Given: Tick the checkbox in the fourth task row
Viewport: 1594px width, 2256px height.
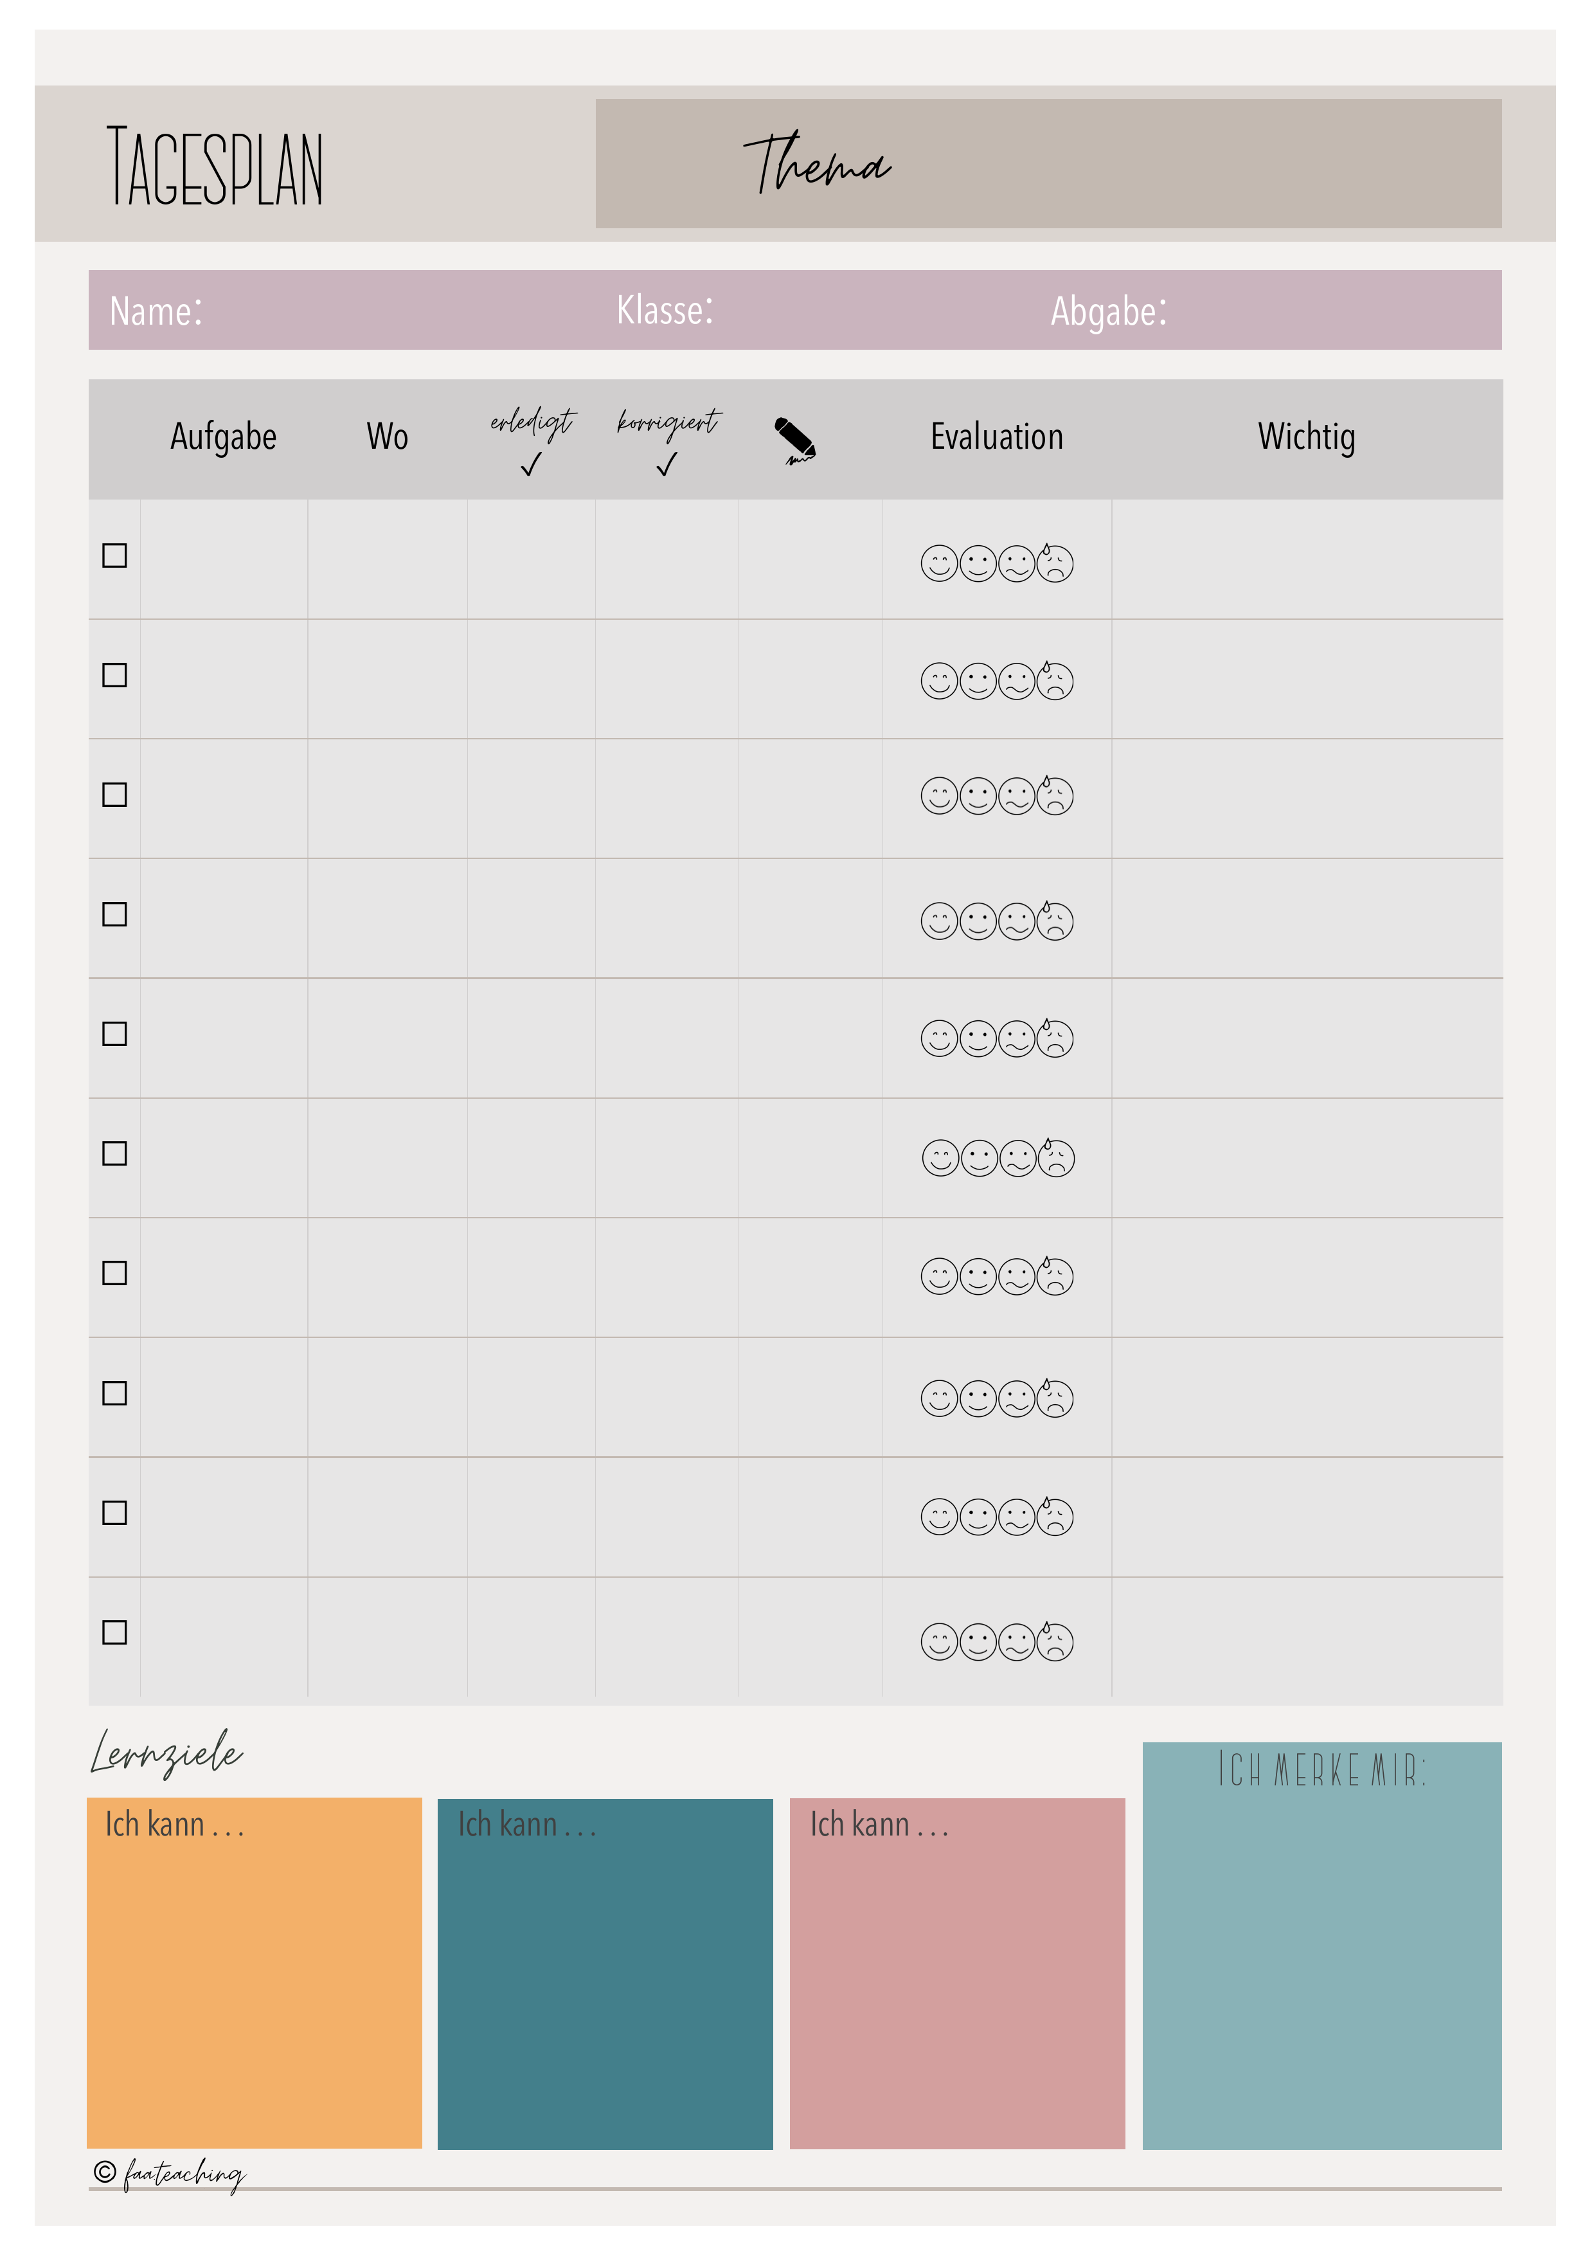Looking at the screenshot, I should click(x=115, y=914).
